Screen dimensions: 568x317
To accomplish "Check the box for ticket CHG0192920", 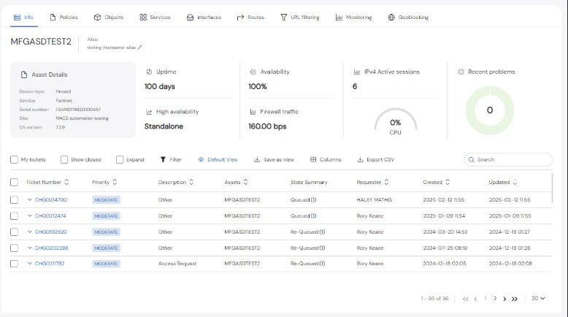I will tap(14, 232).
